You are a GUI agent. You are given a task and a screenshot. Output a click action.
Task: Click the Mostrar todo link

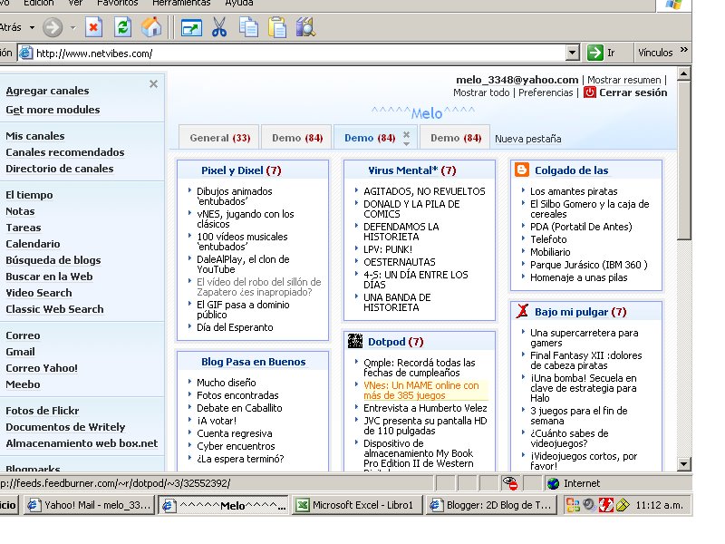point(481,92)
